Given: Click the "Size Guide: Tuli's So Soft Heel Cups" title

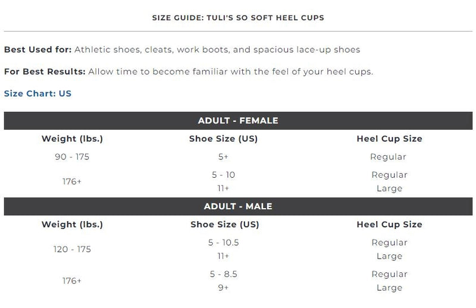Looking at the screenshot, I should [x=238, y=18].
